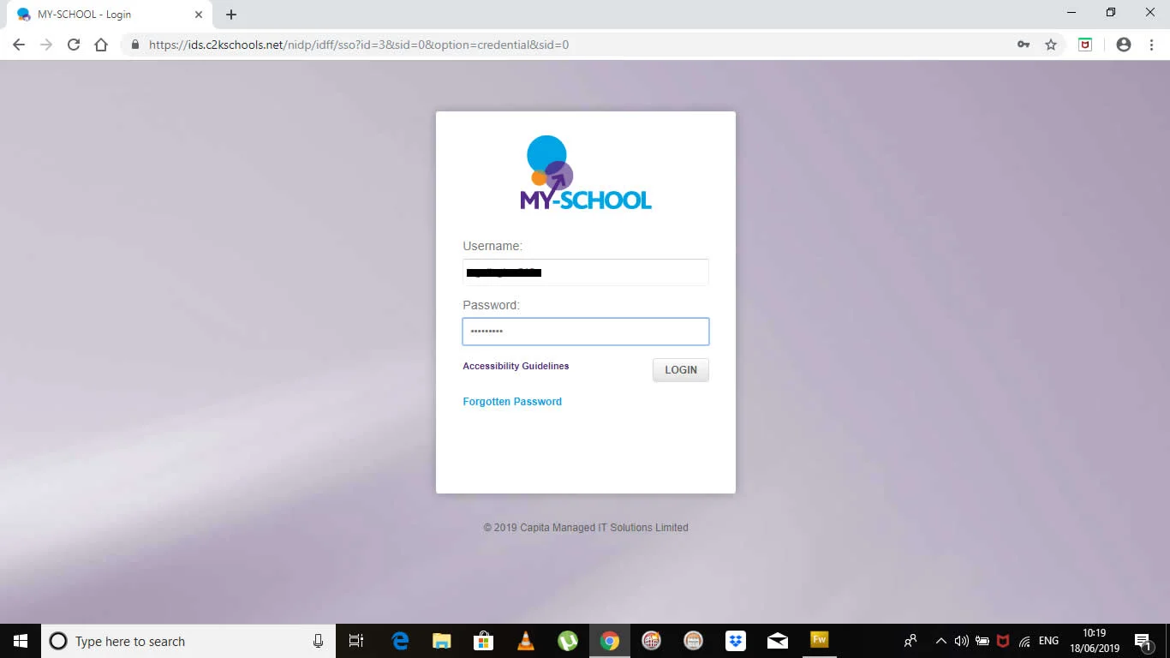Open the browser home page
Viewport: 1170px width, 658px height.
[x=101, y=45]
